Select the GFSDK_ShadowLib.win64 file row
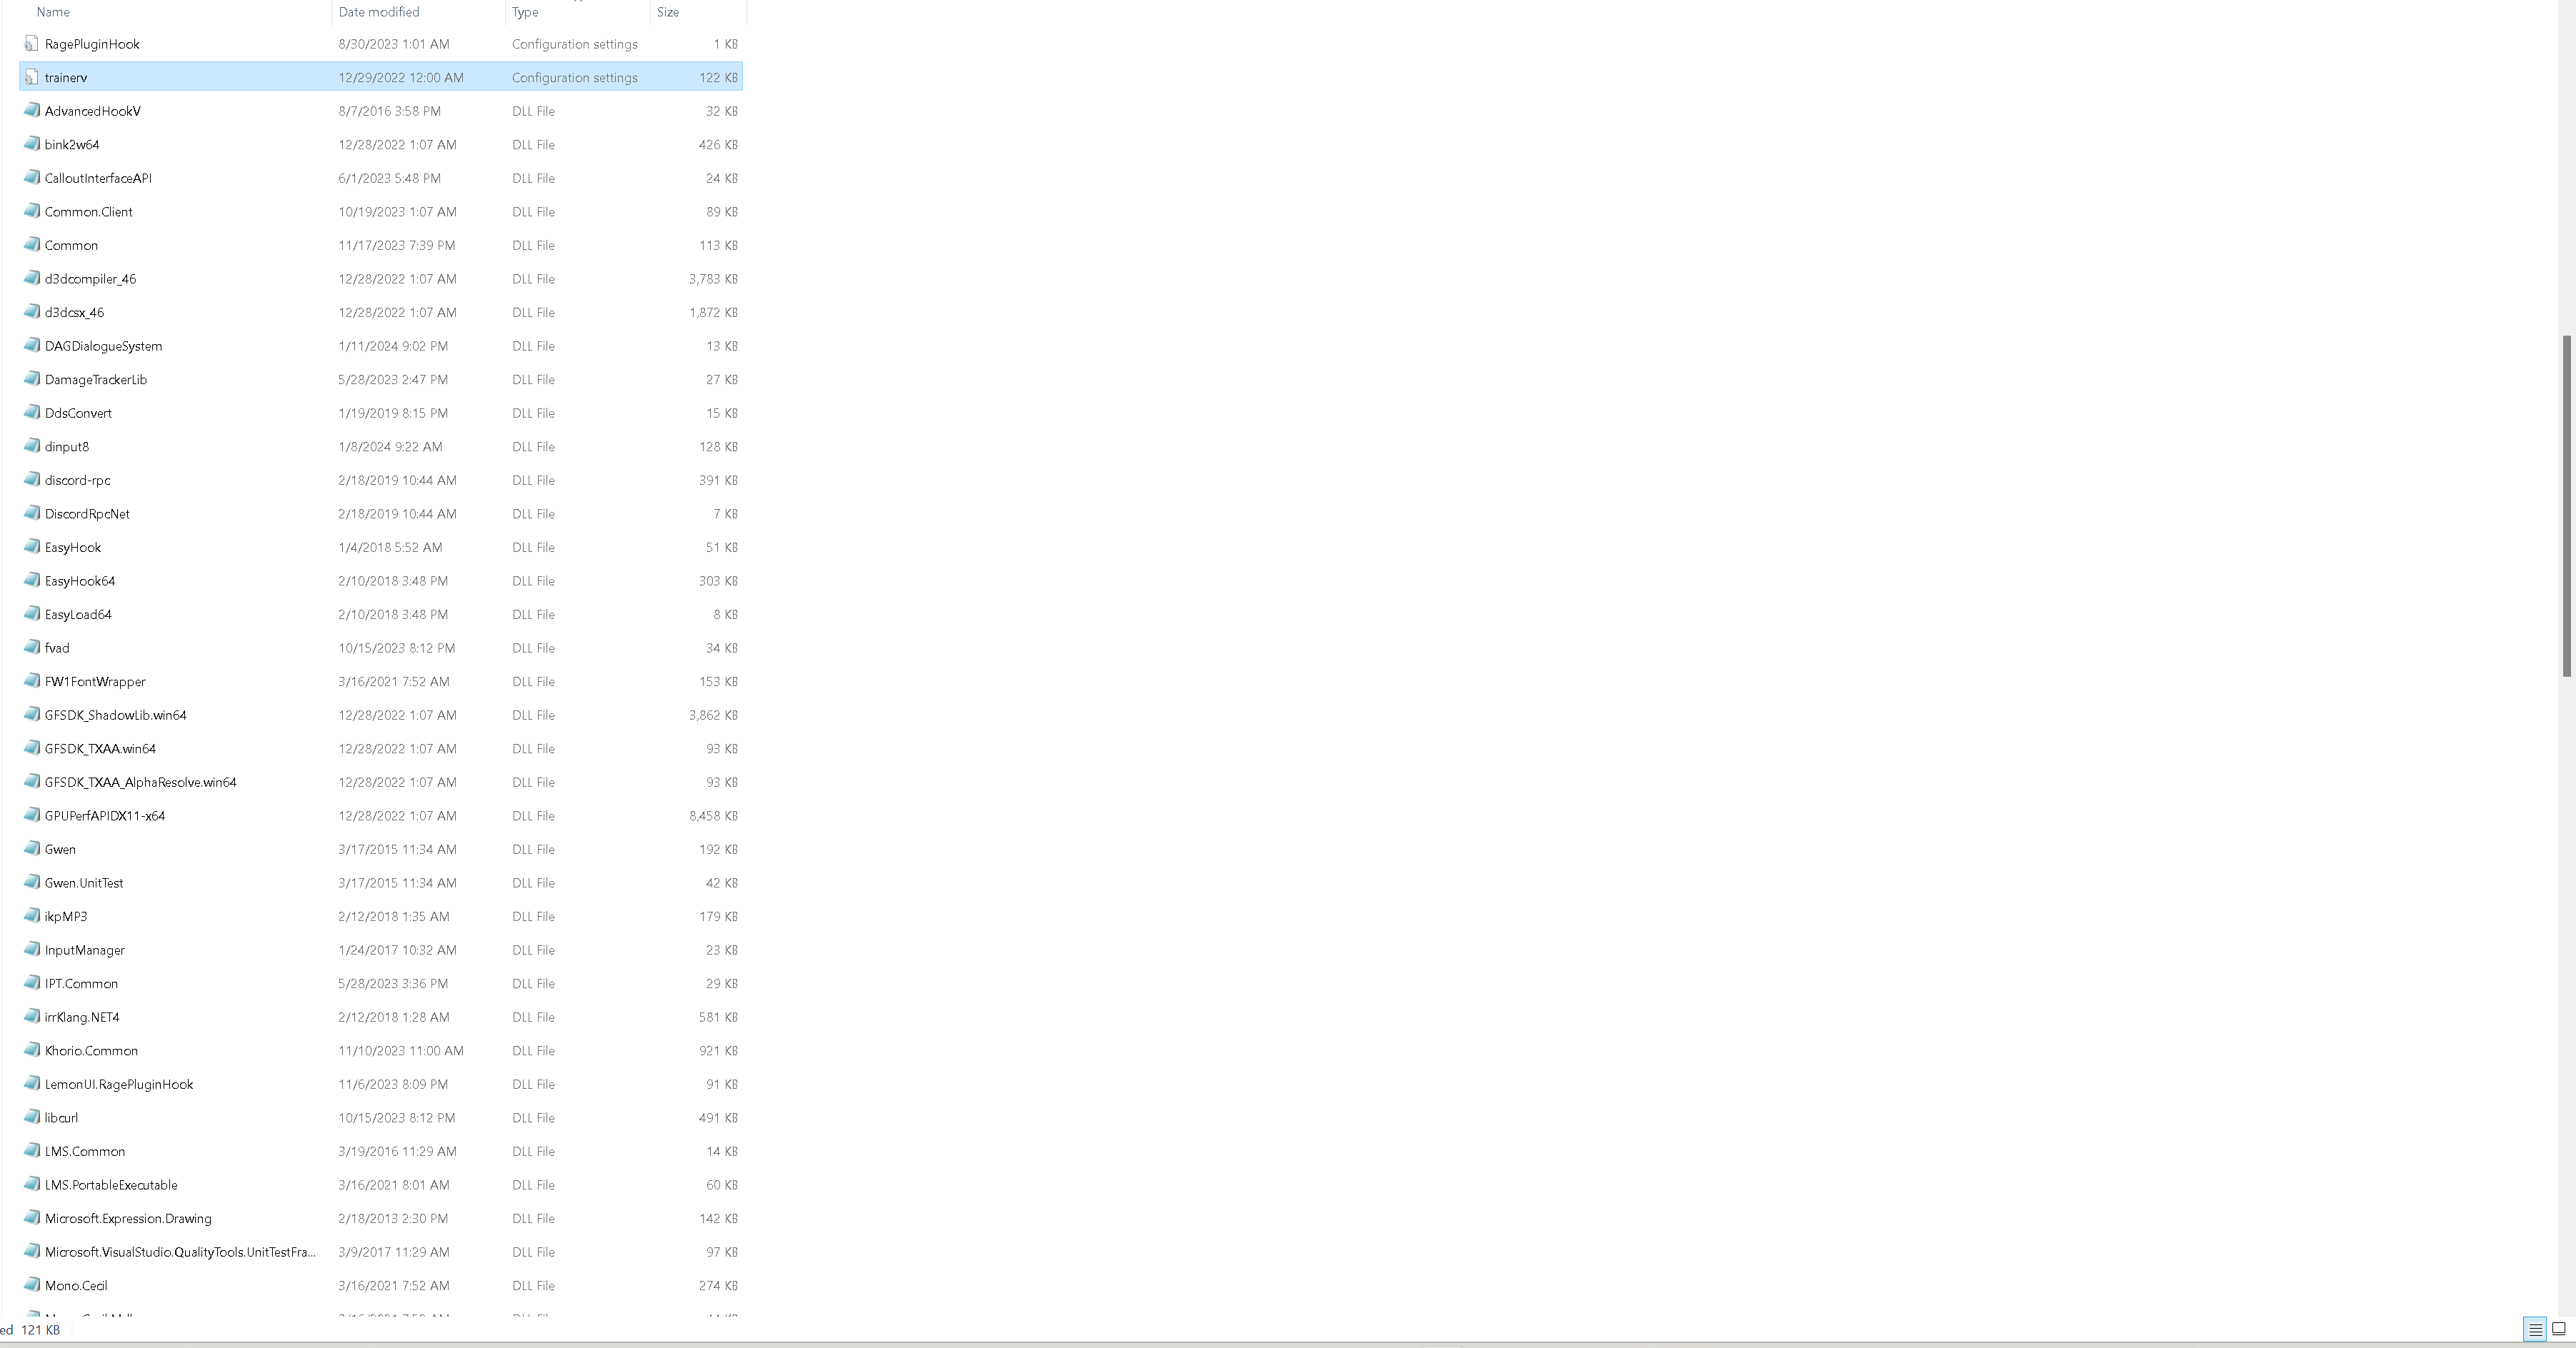 (116, 715)
